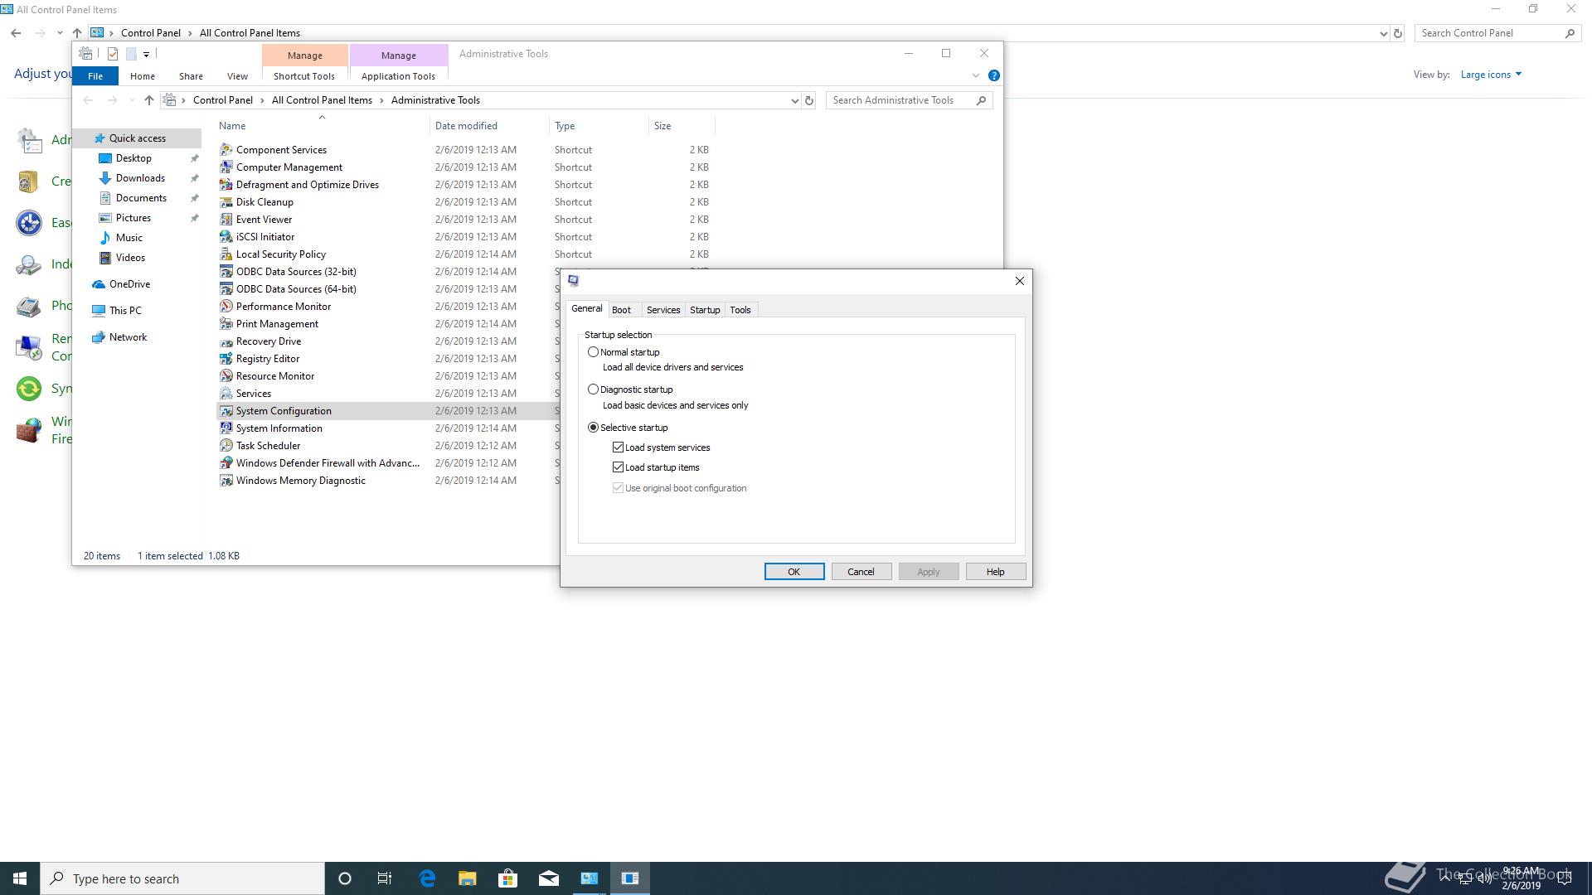
Task: Select the Event Viewer icon
Action: pos(226,220)
